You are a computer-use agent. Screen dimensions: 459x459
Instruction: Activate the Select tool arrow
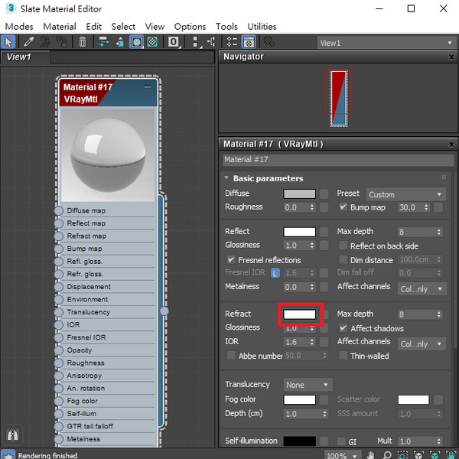coord(8,42)
